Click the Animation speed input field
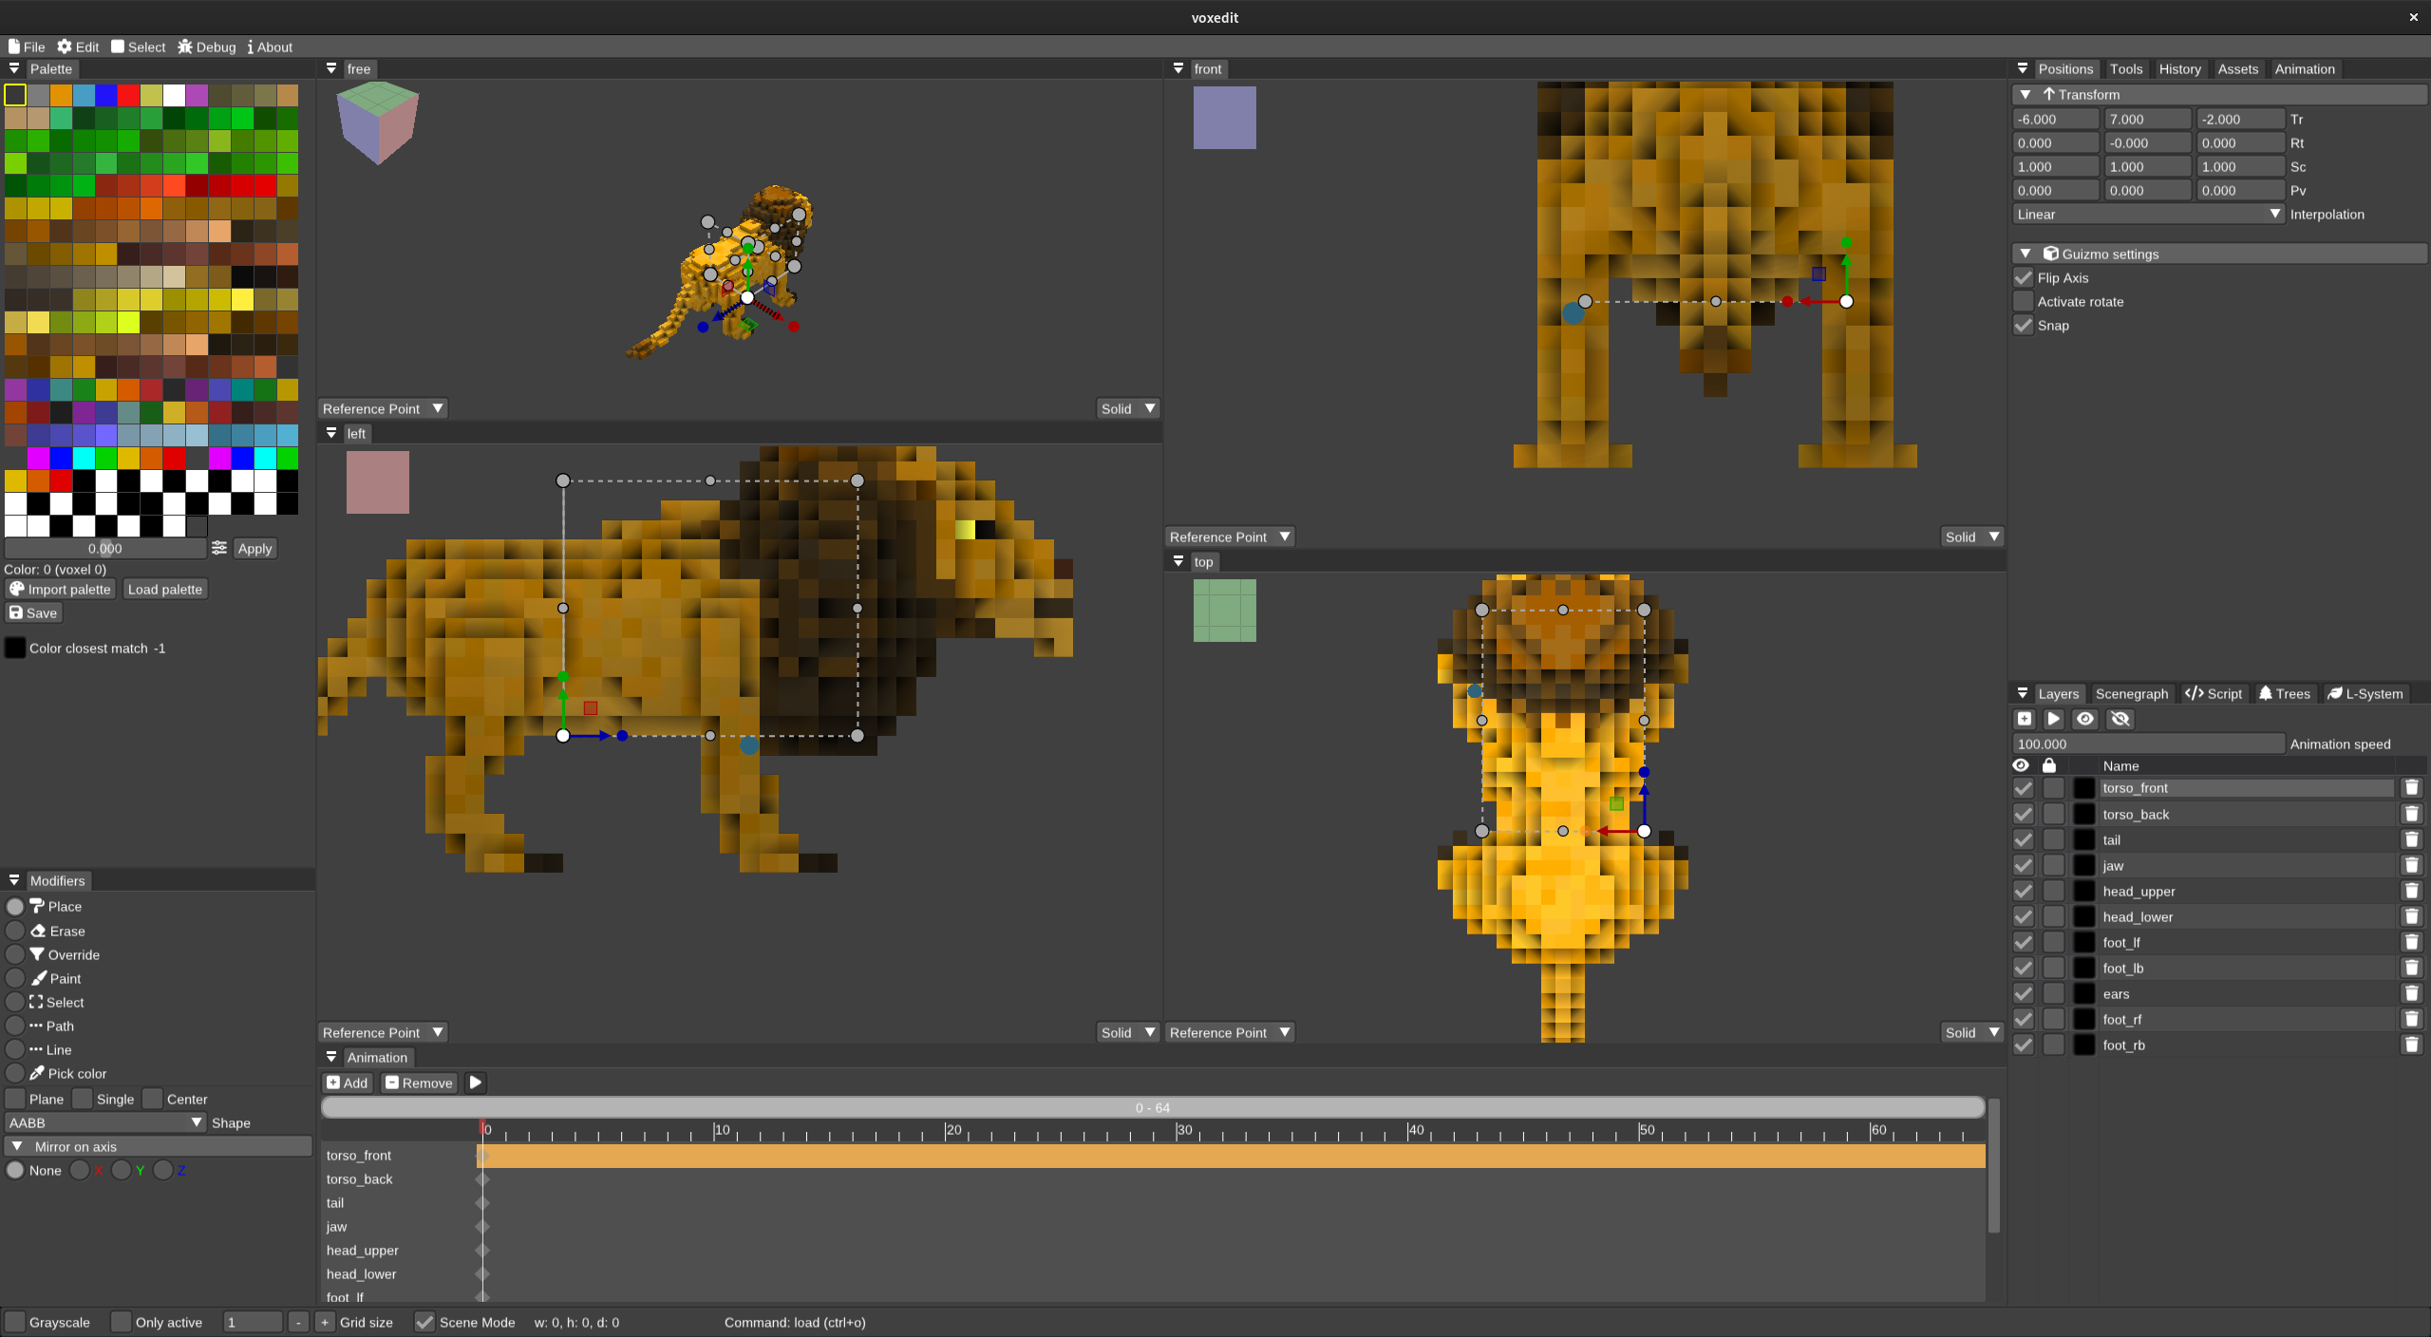The height and width of the screenshot is (1337, 2431). tap(2148, 744)
